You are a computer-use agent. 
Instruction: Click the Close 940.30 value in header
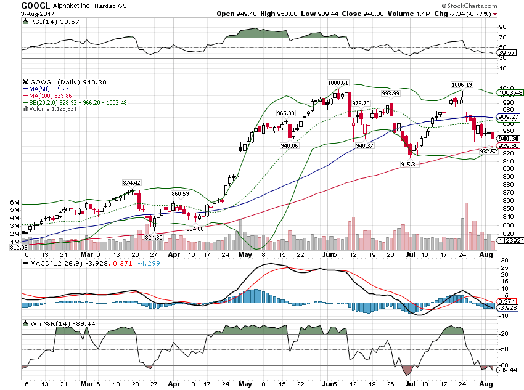coord(363,14)
